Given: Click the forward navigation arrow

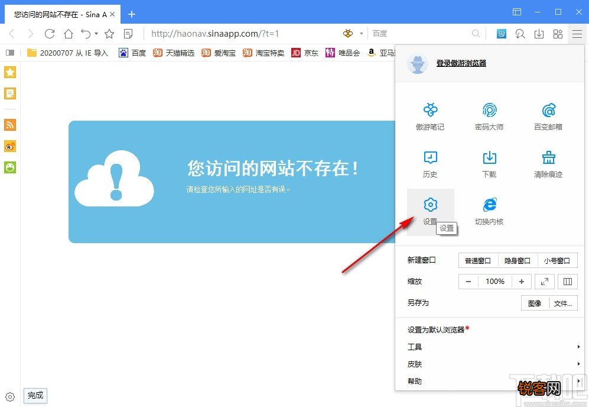Looking at the screenshot, I should [31, 34].
